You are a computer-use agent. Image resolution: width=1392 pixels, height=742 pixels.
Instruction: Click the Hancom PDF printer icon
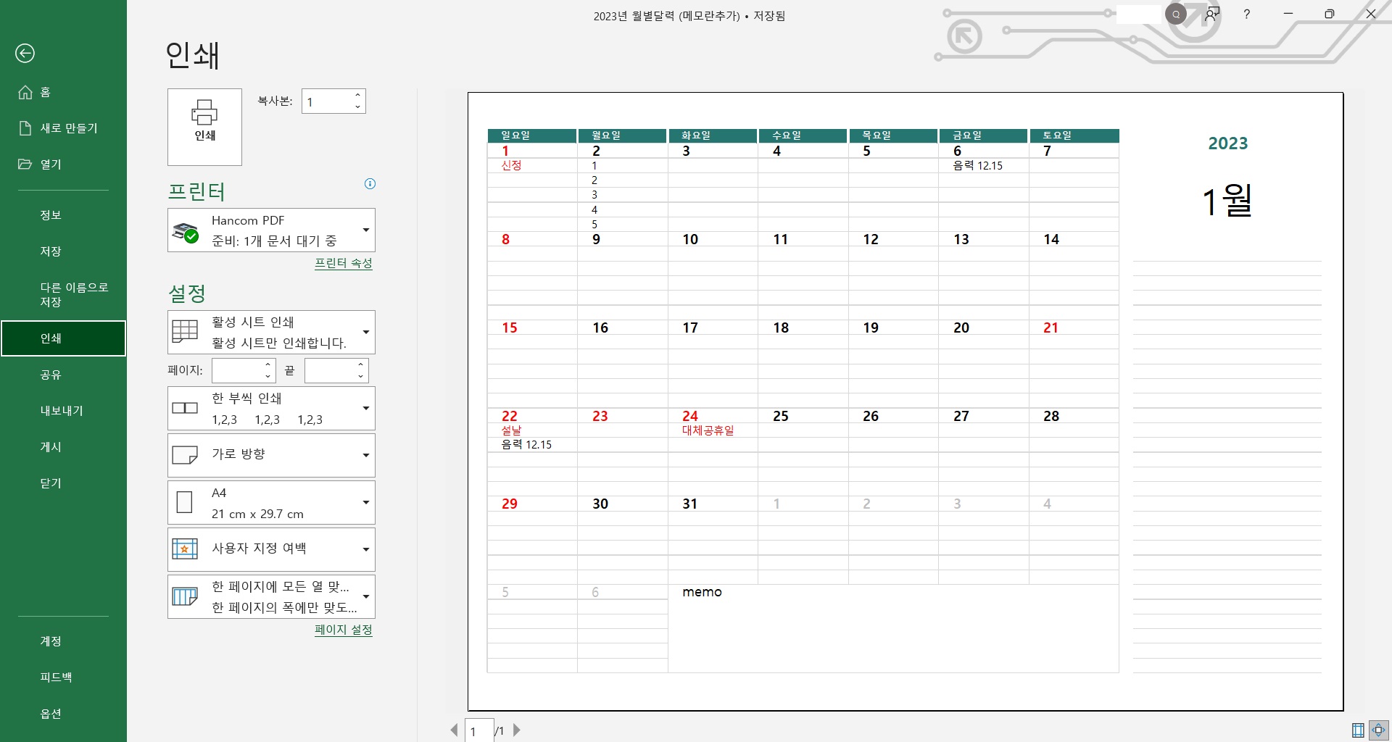(186, 232)
